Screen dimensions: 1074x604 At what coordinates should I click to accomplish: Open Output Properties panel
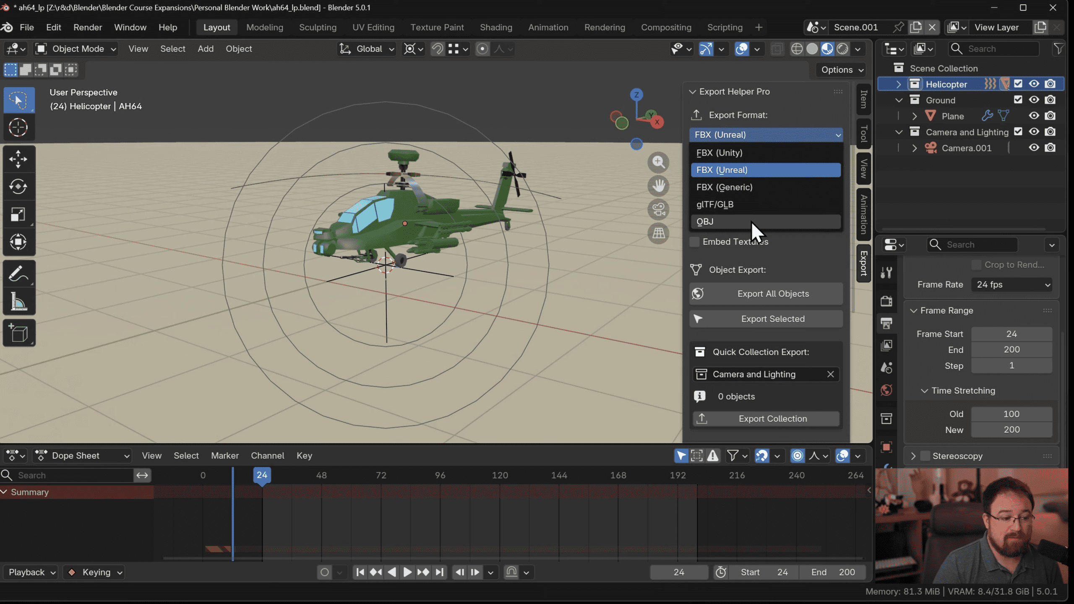pos(887,323)
